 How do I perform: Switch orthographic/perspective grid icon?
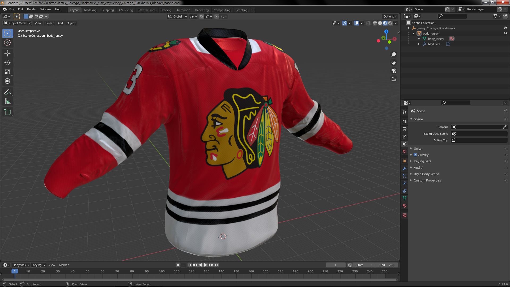(394, 79)
